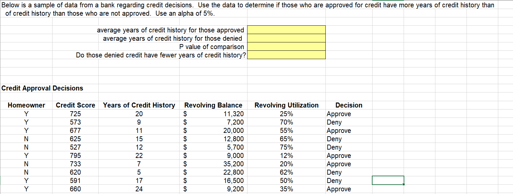This screenshot has width=513, height=194.
Task: Select revolving balance cell 35,200
Action: click(213, 164)
